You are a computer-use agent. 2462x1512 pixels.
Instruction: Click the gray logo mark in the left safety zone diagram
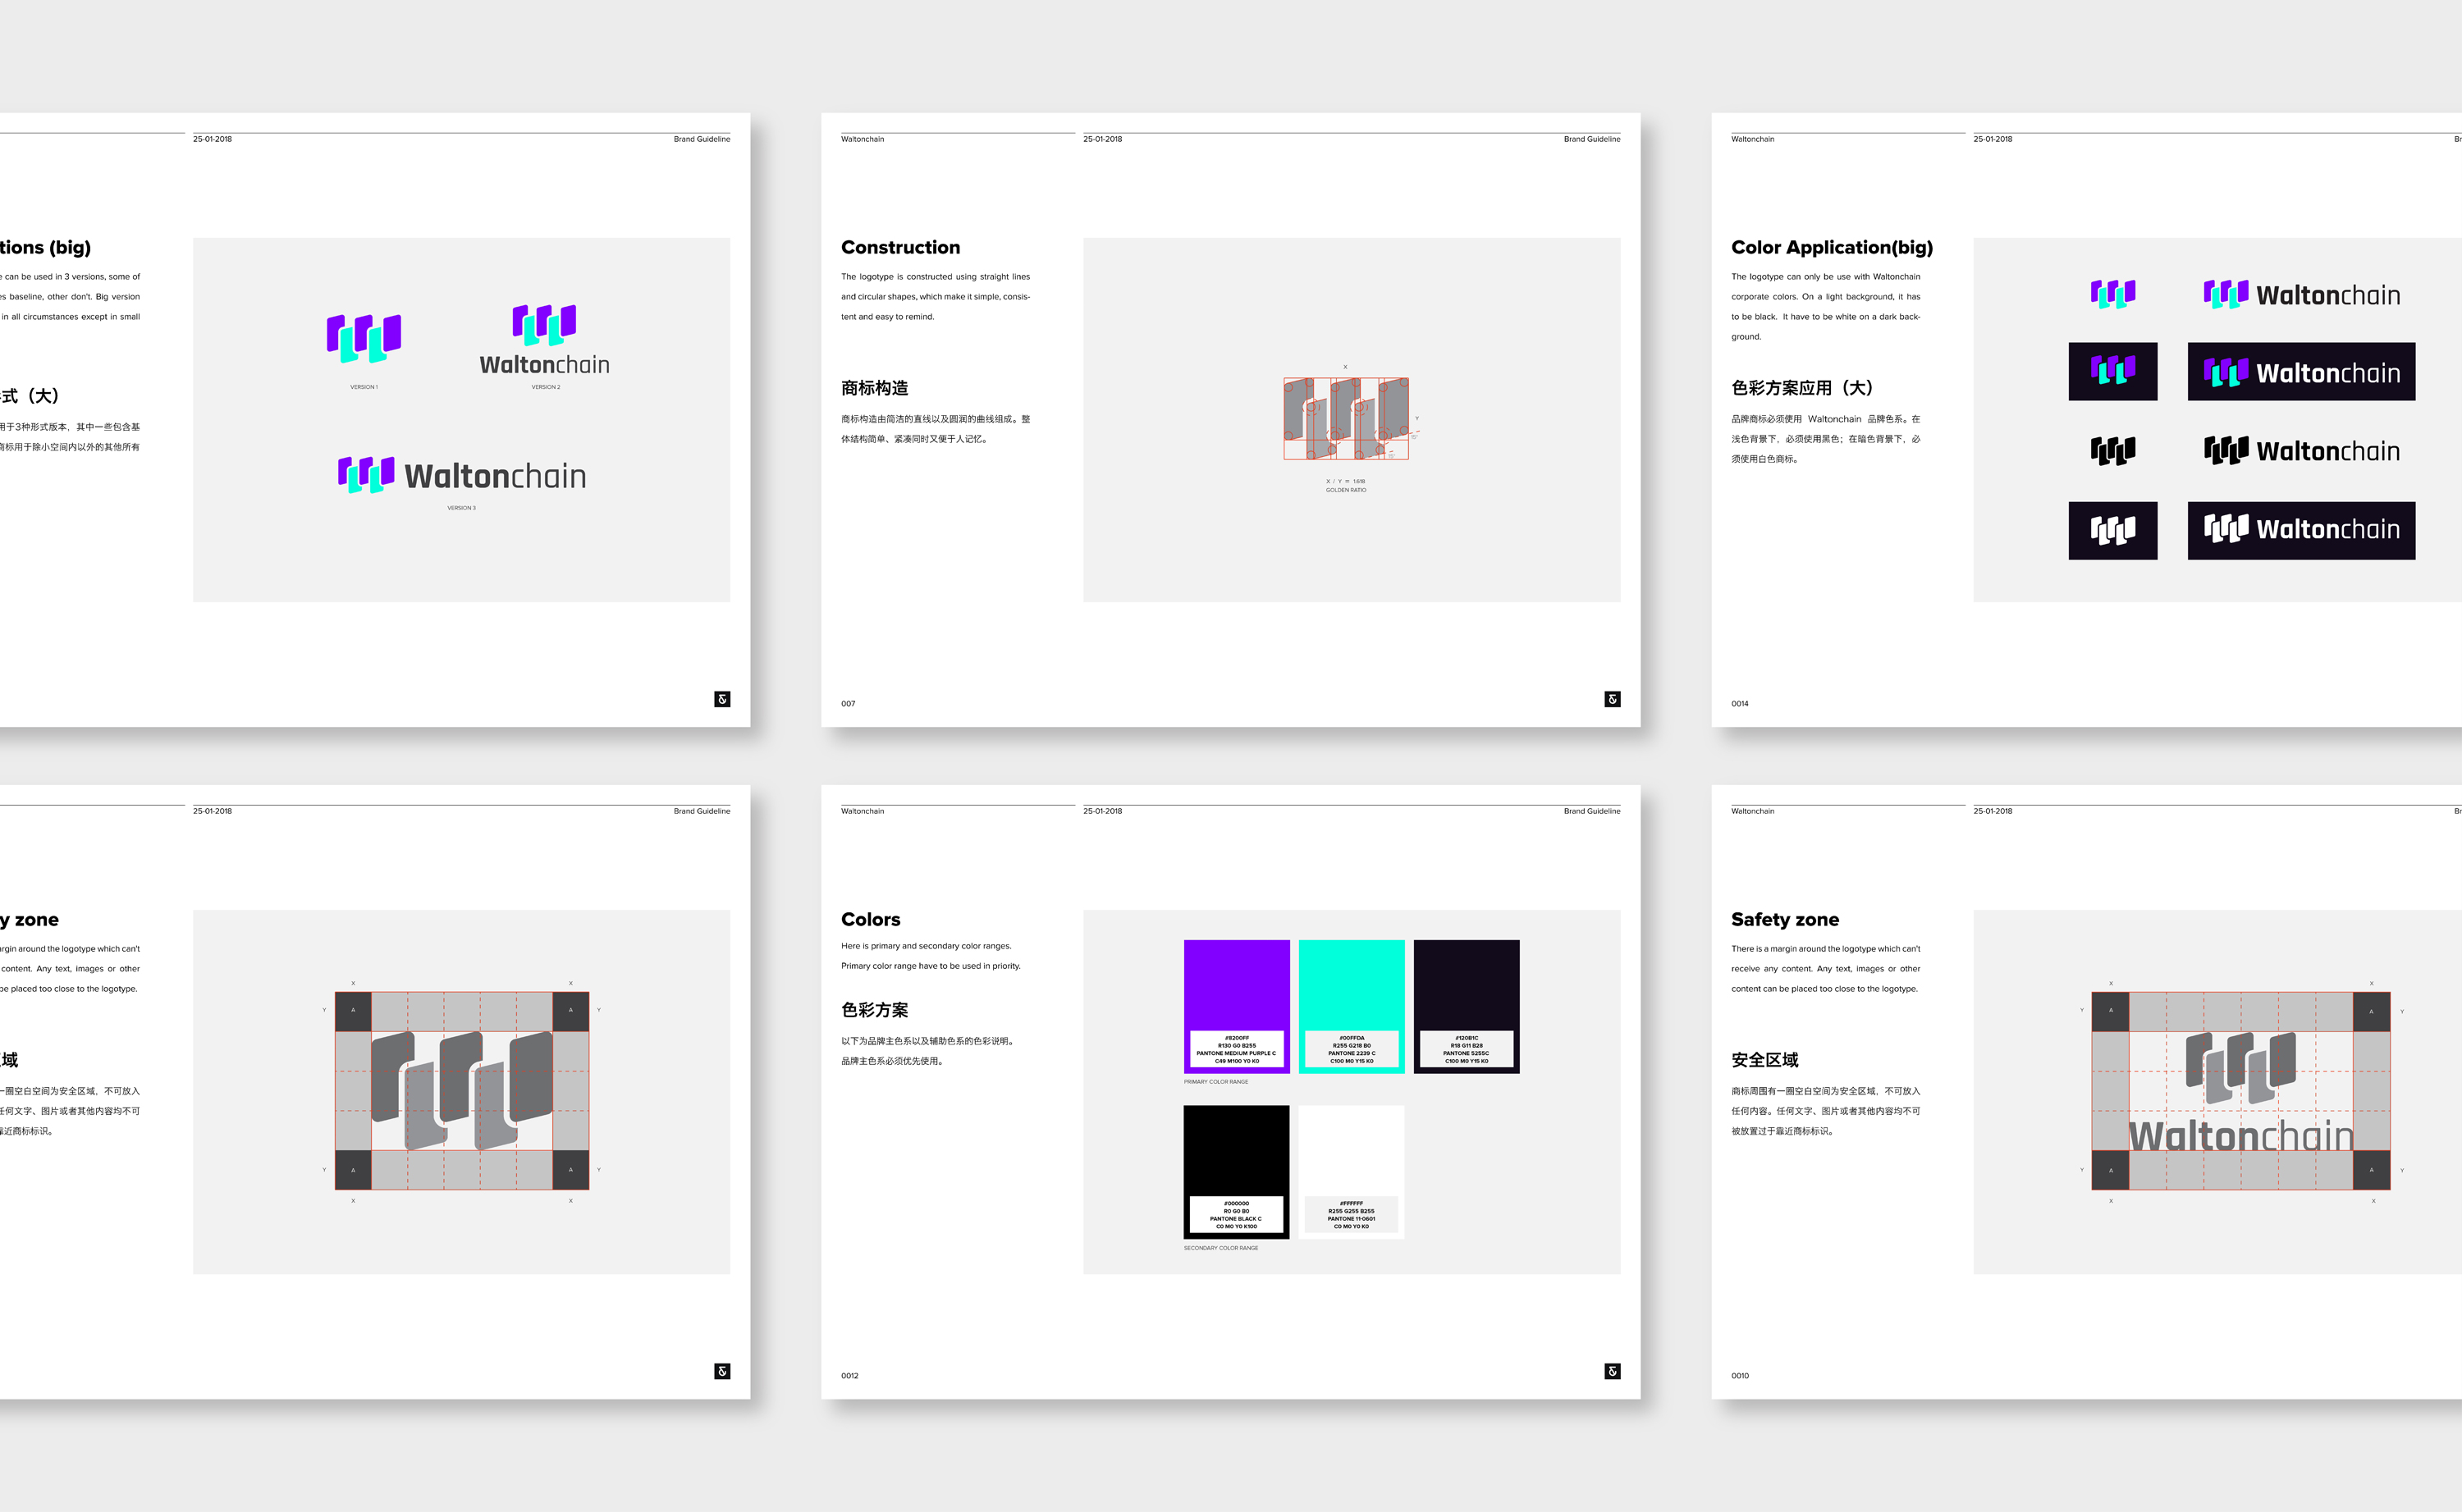tap(462, 1090)
